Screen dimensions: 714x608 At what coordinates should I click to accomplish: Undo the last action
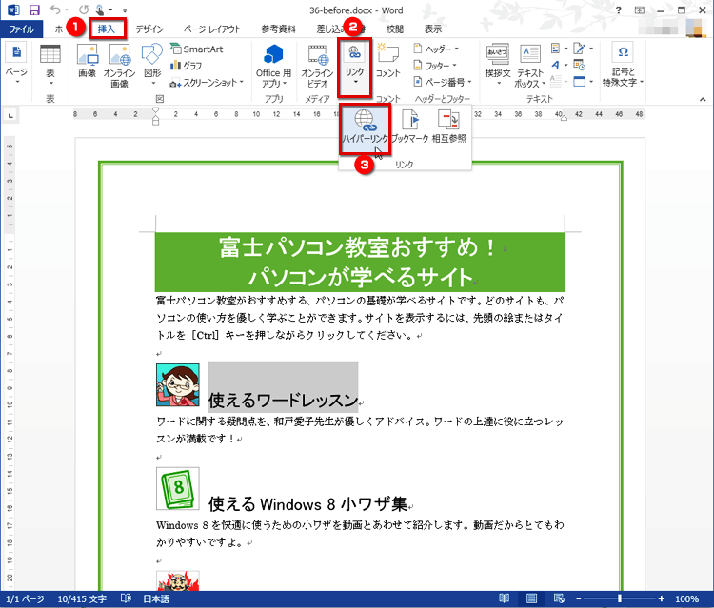click(55, 10)
